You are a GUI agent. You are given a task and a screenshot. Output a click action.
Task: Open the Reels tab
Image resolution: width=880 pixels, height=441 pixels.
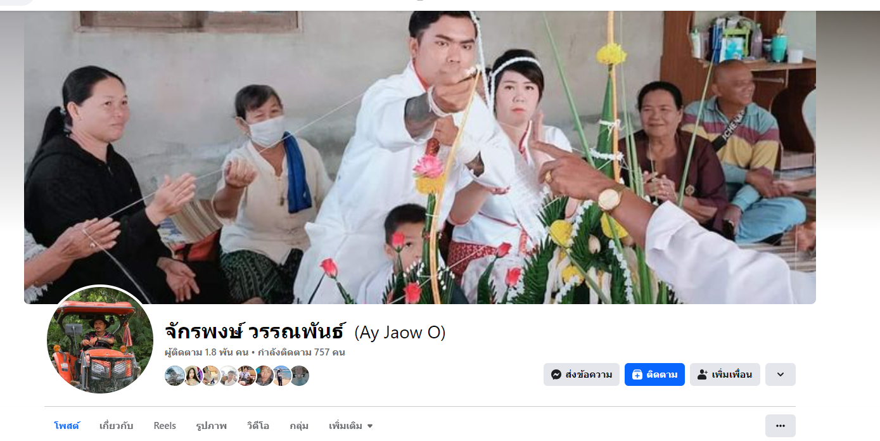(165, 426)
